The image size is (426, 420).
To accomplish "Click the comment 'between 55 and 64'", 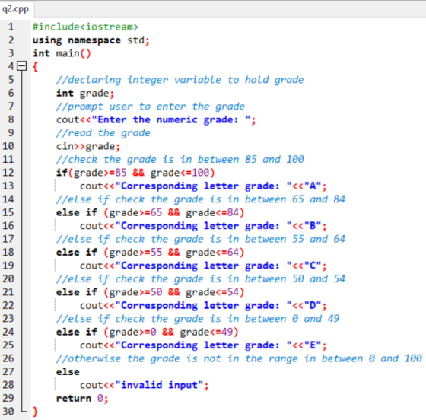I will tap(295, 239).
